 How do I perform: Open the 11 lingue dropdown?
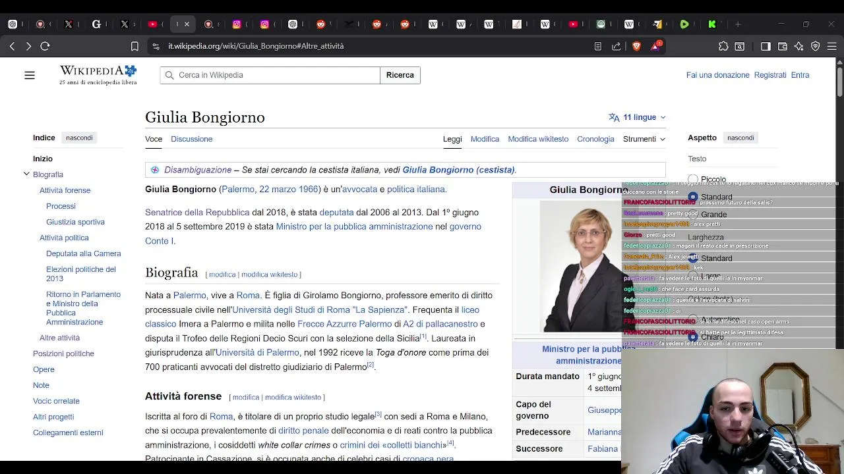(637, 117)
